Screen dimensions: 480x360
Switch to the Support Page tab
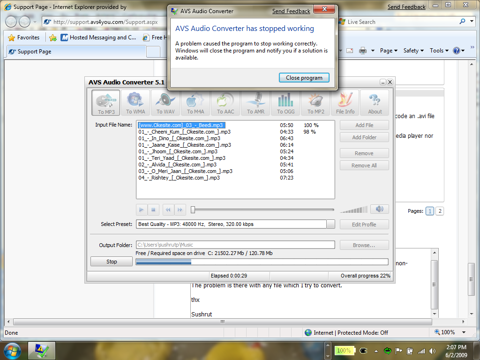click(35, 52)
